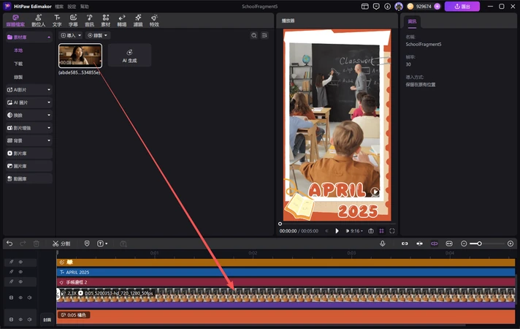This screenshot has width=520, height=329.
Task: Click the timeline zoom slider handle
Action: point(479,243)
